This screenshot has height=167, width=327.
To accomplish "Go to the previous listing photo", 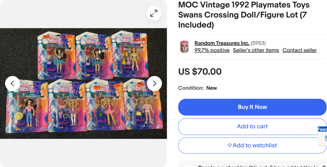I will click(x=12, y=84).
